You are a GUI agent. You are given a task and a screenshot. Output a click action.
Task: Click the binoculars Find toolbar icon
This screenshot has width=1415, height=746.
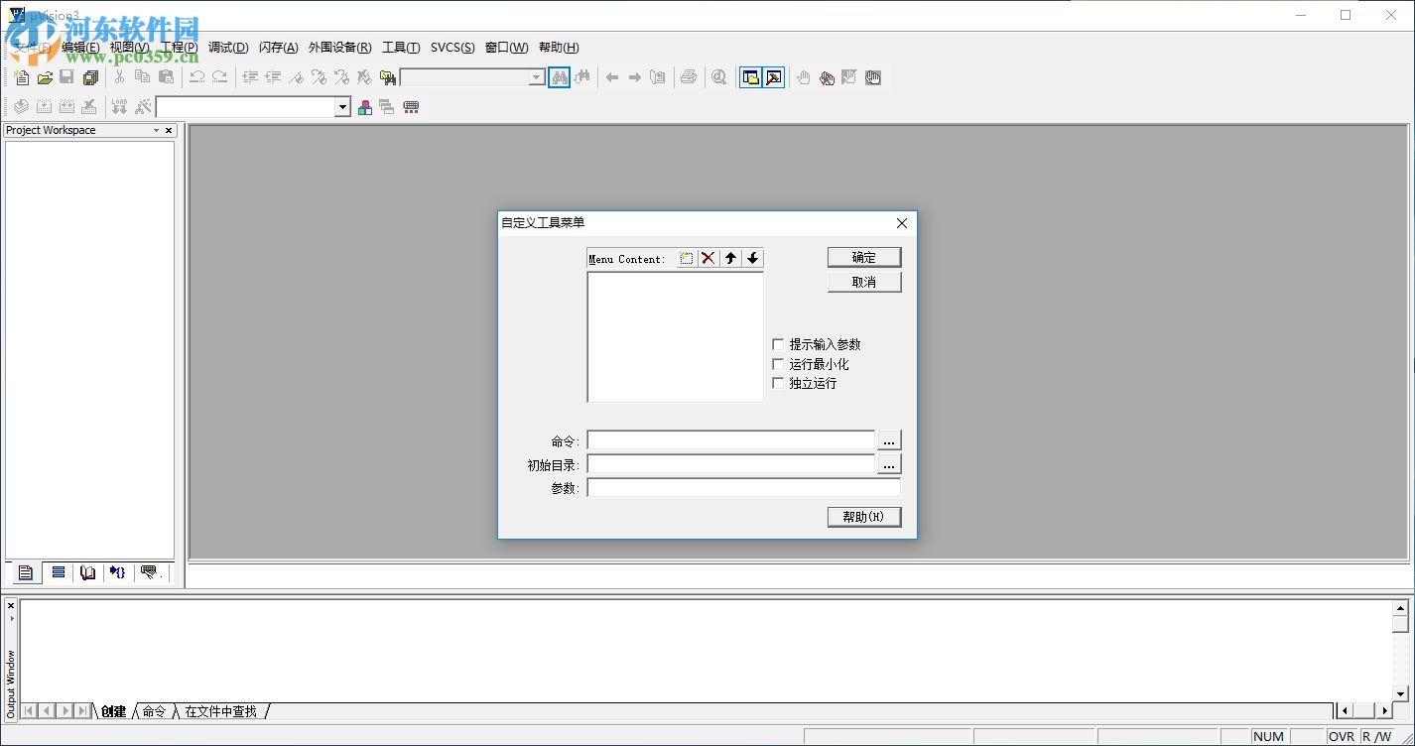tap(560, 77)
